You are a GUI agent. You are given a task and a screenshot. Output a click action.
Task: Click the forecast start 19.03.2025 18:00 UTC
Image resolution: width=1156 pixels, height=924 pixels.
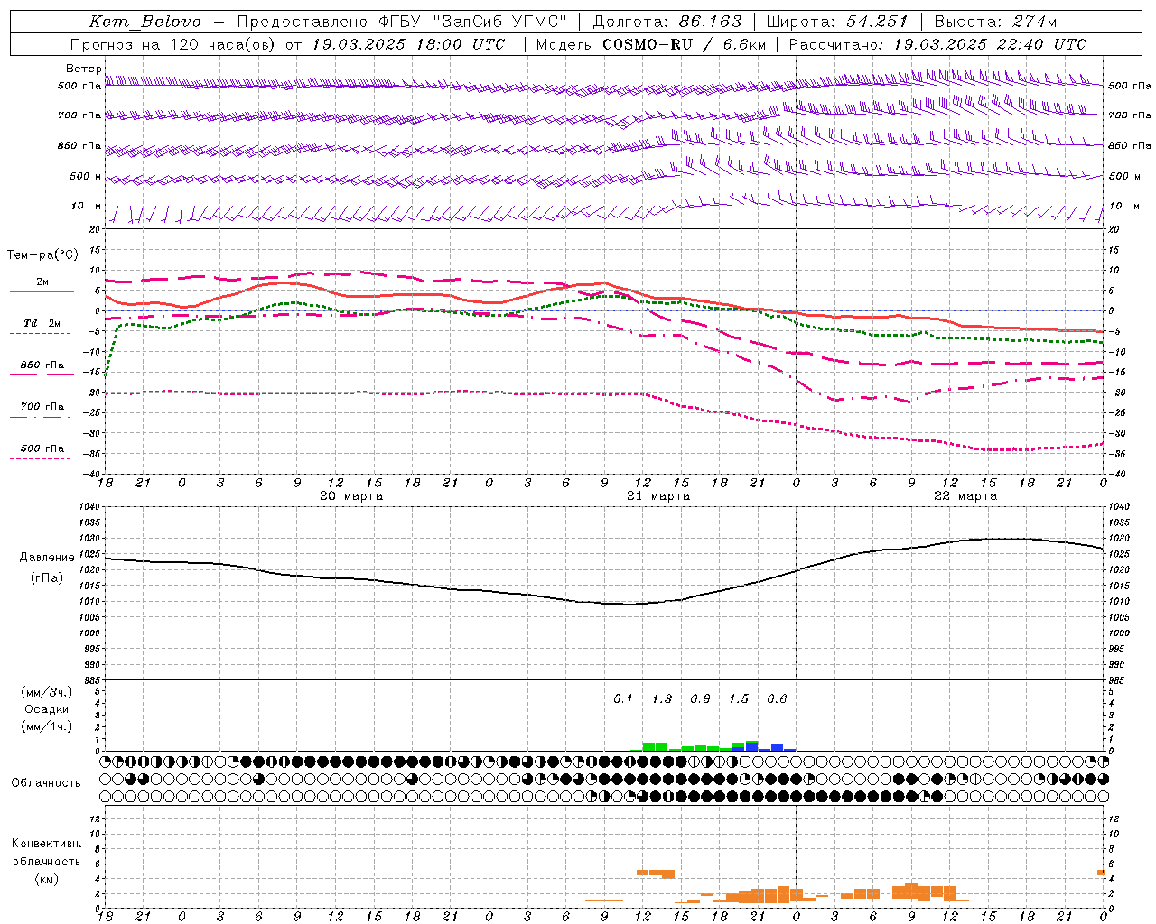(x=408, y=44)
